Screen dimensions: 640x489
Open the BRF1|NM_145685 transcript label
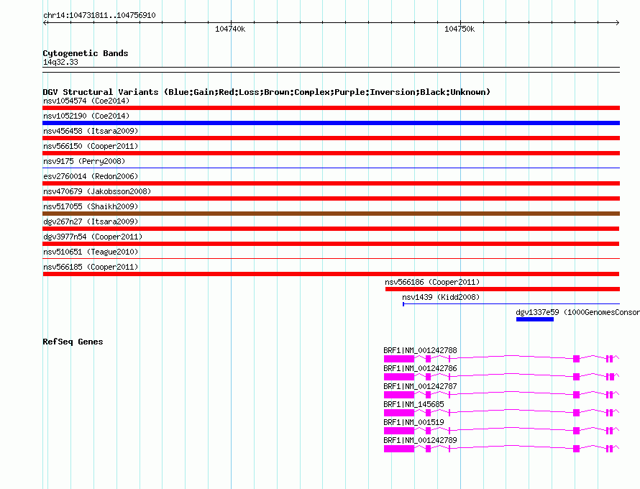[413, 404]
